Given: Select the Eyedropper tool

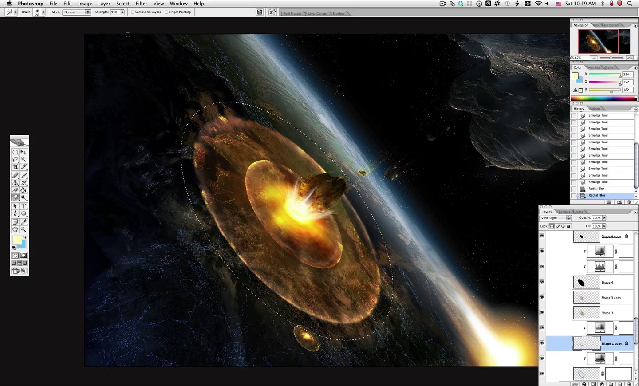Looking at the screenshot, I should [24, 222].
